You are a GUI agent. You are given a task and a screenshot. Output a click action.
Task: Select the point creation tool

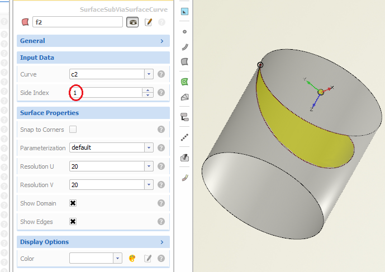pos(184,32)
